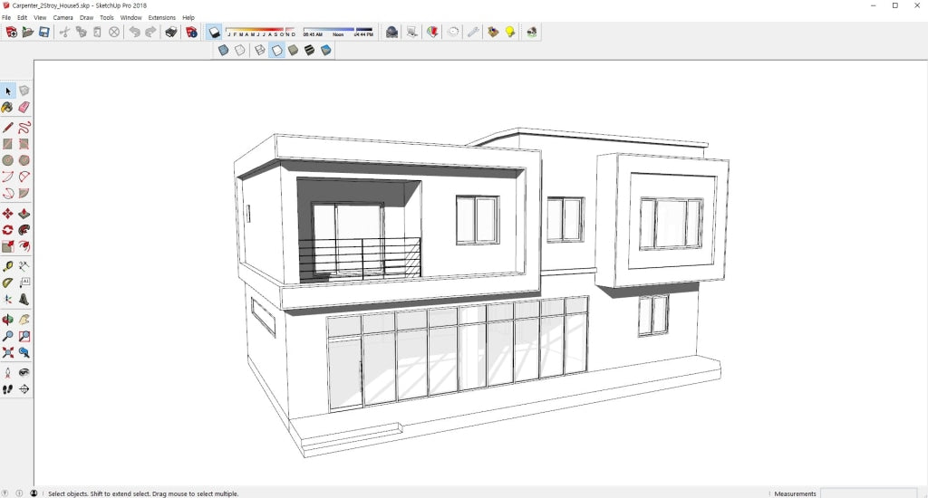Click the Measurements input box
928x498 pixels.
click(x=869, y=493)
